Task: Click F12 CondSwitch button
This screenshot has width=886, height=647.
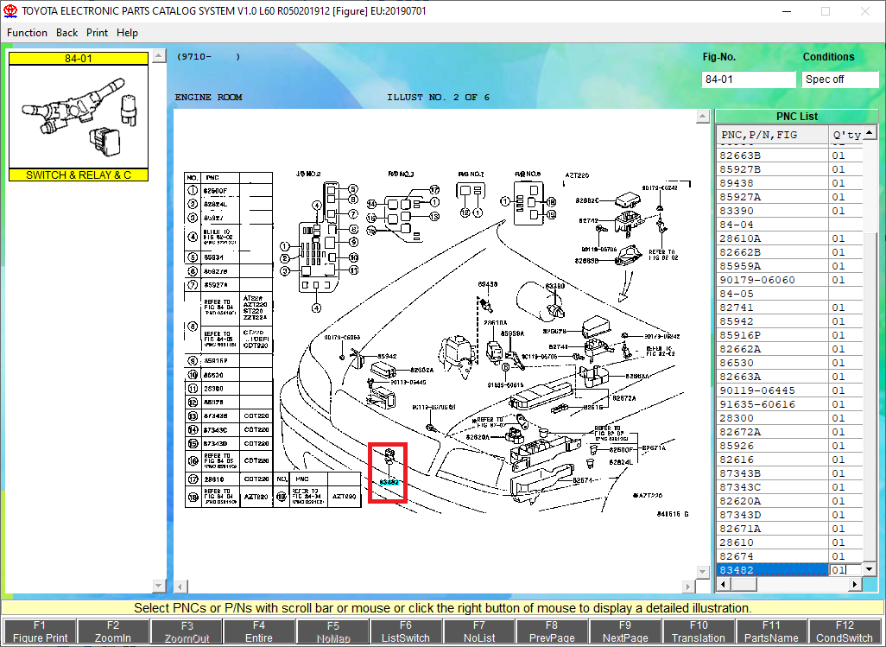Action: [x=845, y=631]
